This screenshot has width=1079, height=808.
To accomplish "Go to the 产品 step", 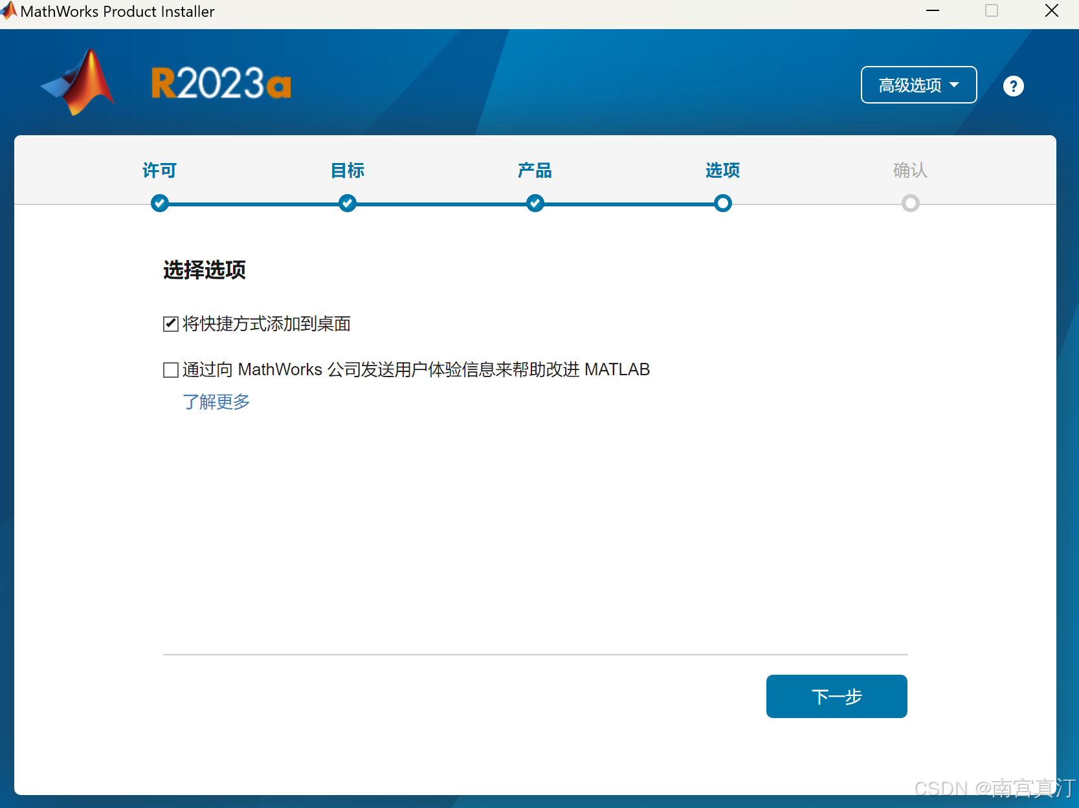I will (x=535, y=170).
